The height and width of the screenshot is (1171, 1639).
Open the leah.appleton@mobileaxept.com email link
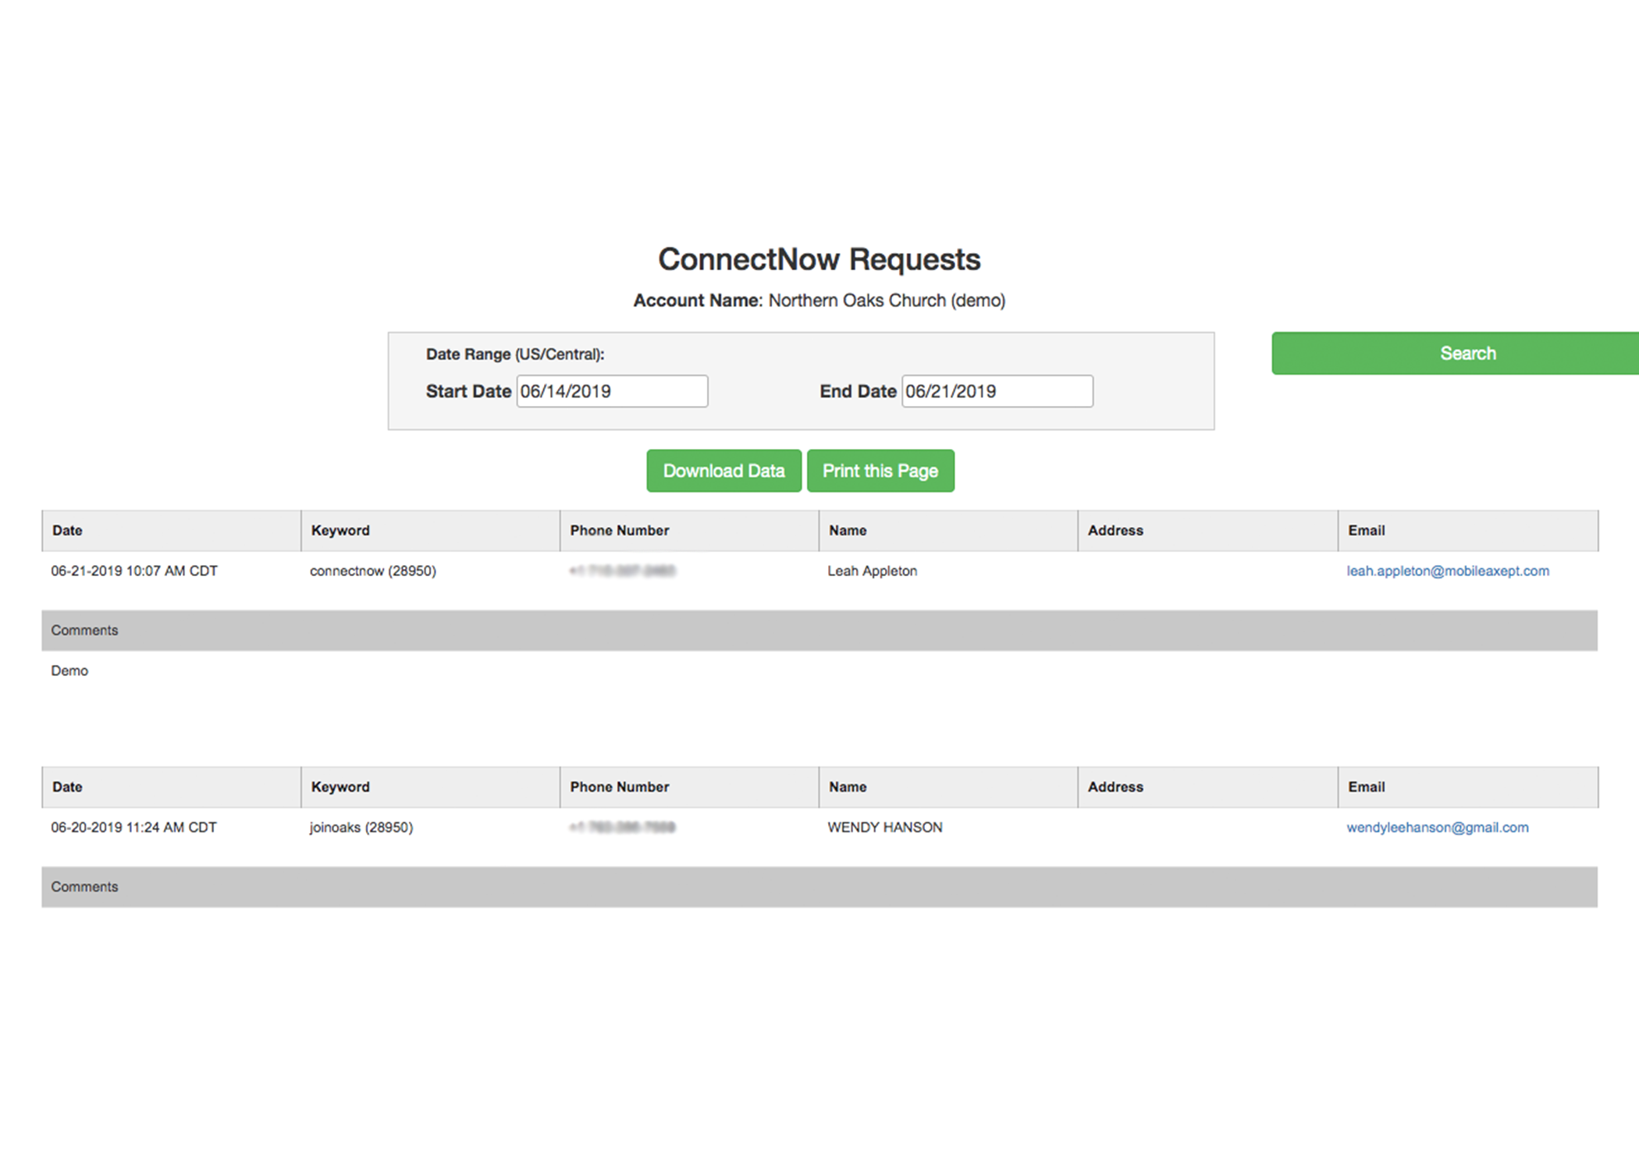pyautogui.click(x=1447, y=571)
